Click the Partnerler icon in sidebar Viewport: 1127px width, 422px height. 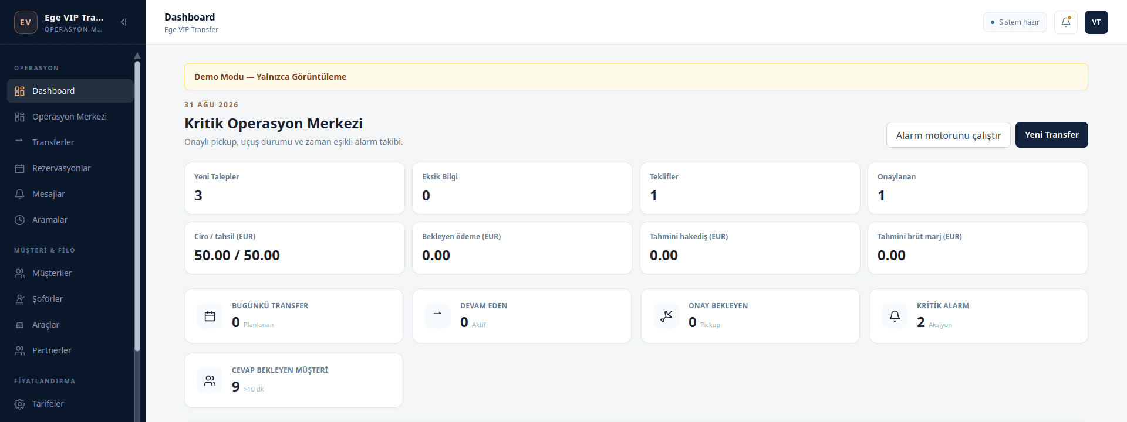(x=19, y=350)
